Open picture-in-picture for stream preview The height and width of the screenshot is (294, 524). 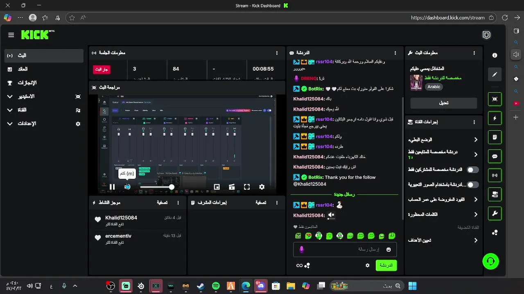pyautogui.click(x=217, y=187)
